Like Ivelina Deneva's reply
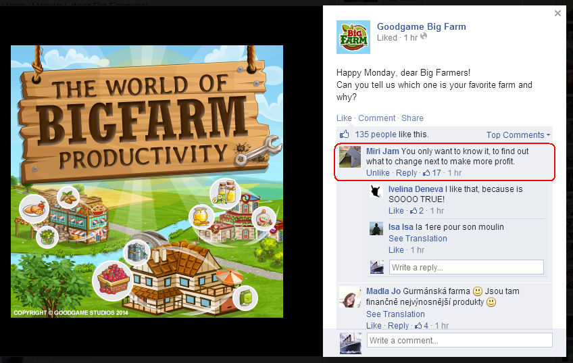This screenshot has height=363, width=573. coord(396,210)
